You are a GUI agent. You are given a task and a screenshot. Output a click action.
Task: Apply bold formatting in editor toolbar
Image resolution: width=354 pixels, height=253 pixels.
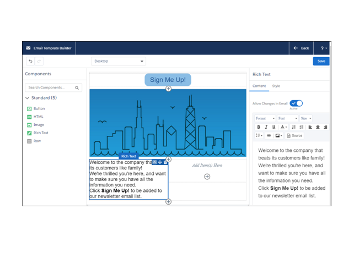(x=259, y=127)
